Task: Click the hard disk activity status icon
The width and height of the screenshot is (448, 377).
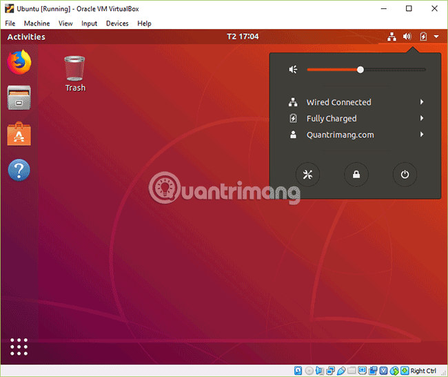Action: (x=298, y=371)
